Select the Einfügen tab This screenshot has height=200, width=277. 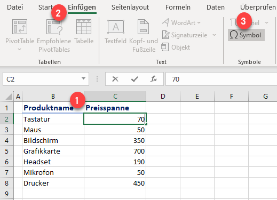[x=82, y=7]
